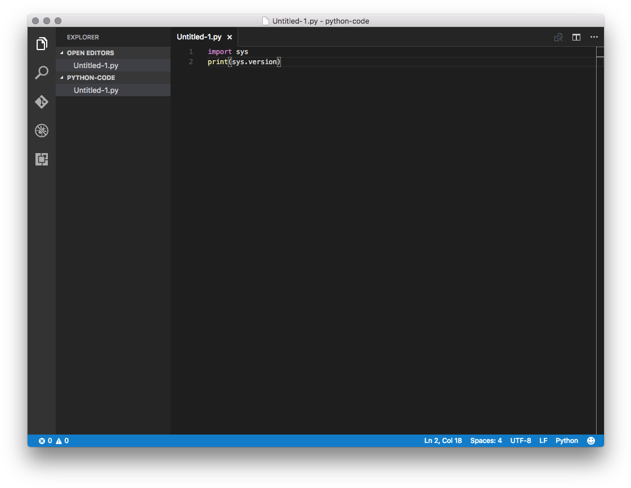The image size is (631, 488).
Task: Click the editor vertical scrollbar overview ruler
Action: 600,240
